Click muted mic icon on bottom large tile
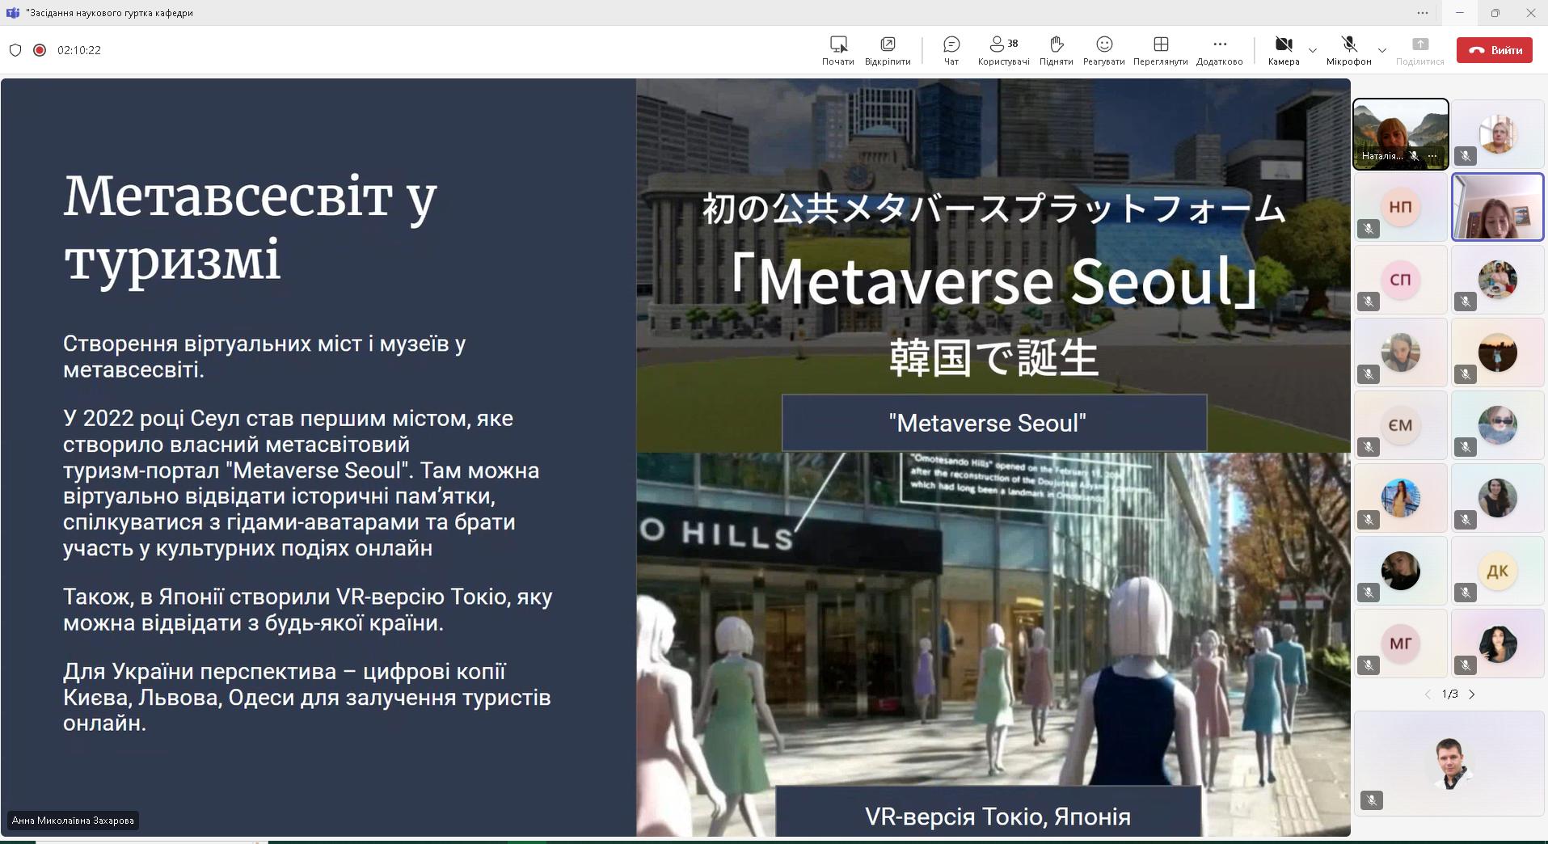Viewport: 1548px width, 844px height. tap(1372, 800)
